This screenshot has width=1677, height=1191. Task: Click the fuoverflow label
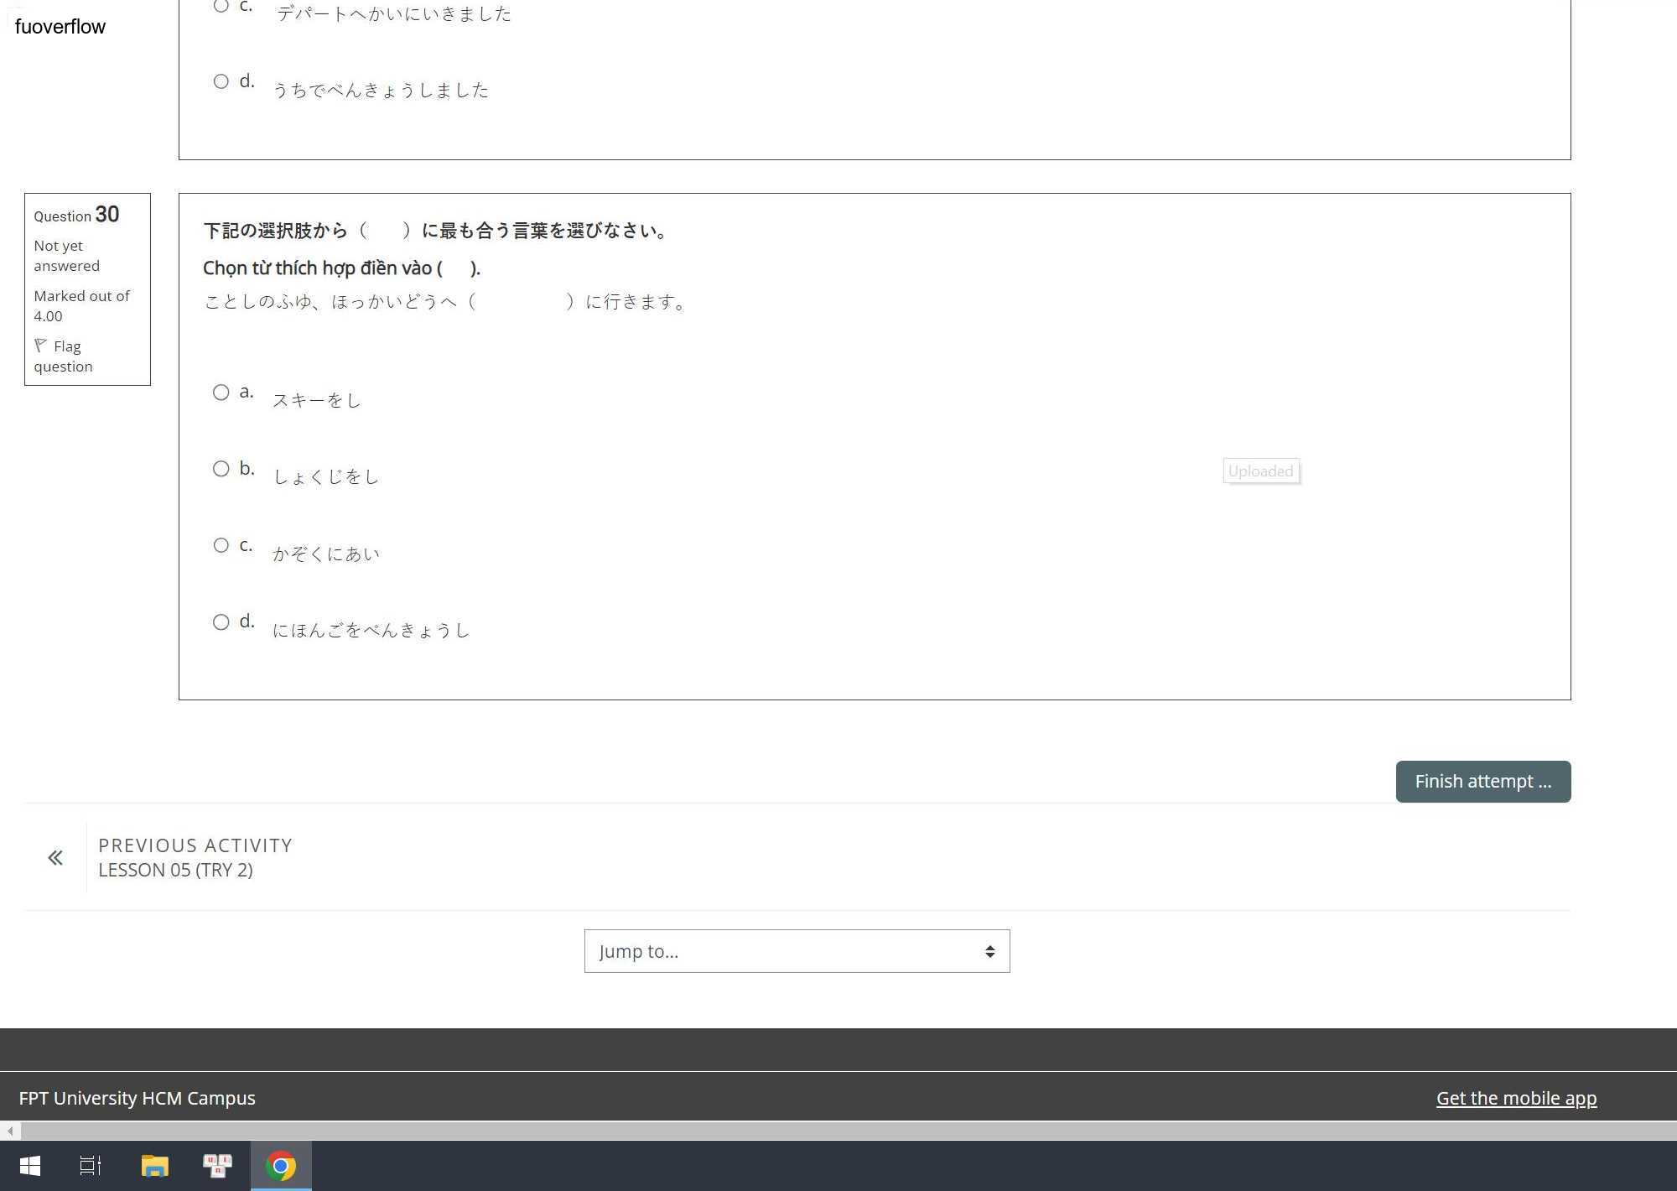(60, 27)
